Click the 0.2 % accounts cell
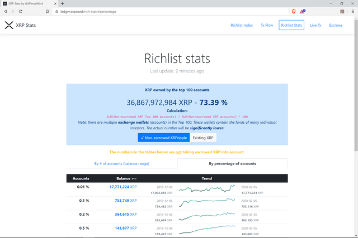Viewport: 358px width, 238px height. pyautogui.click(x=84, y=215)
